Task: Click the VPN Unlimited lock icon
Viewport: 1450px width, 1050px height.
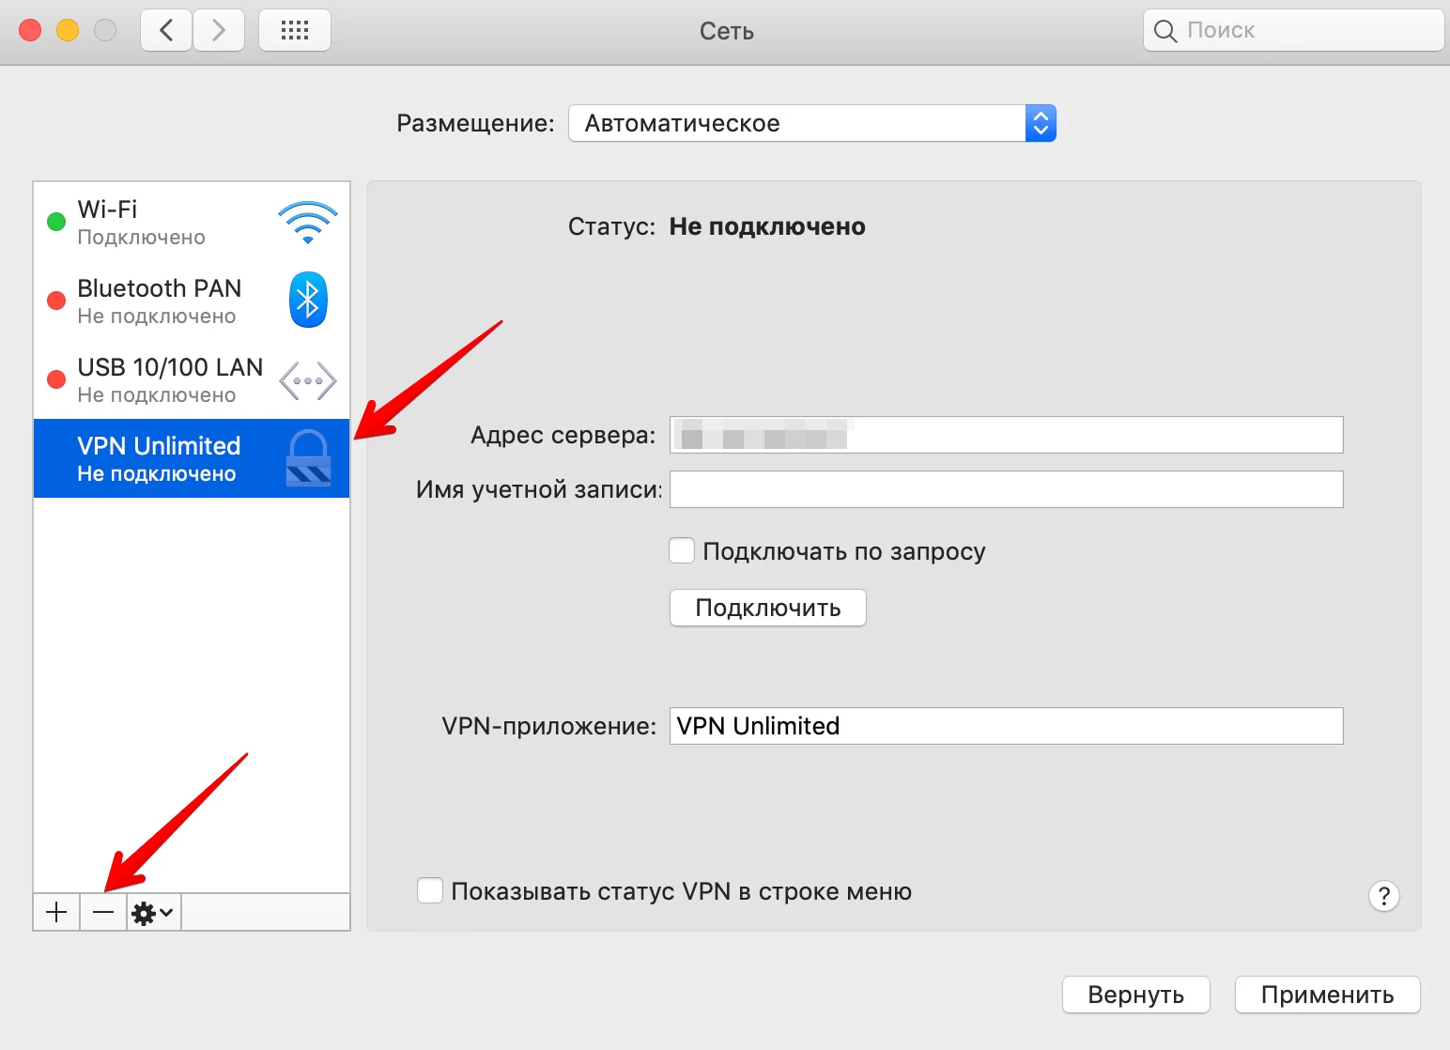Action: pyautogui.click(x=308, y=458)
